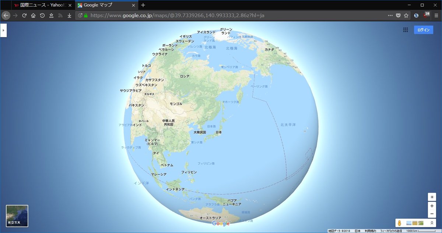Bookmark this page with the star icon

click(406, 15)
